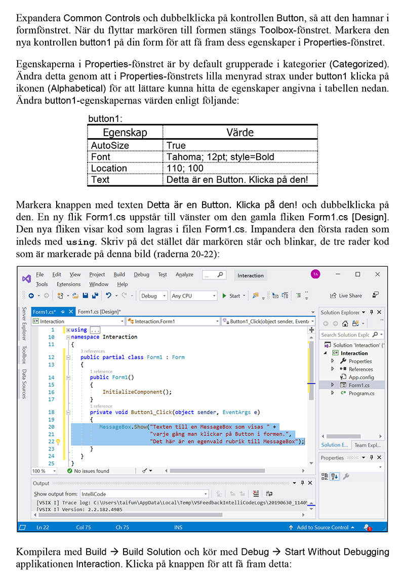Switch Properties to Alphabetical sorting

(x=335, y=476)
